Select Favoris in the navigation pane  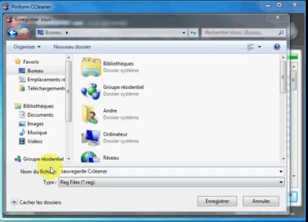pos(31,62)
